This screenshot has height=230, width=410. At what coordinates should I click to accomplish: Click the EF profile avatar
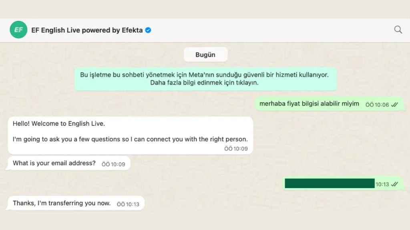[x=18, y=30]
